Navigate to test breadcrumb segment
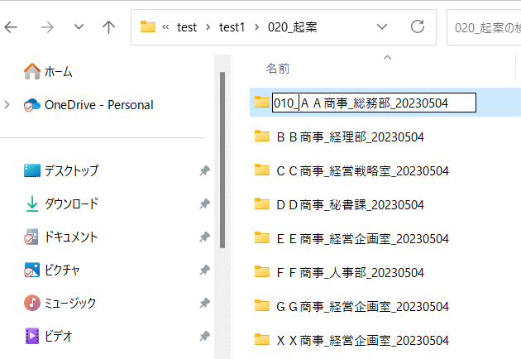The width and height of the screenshot is (521, 359). coord(187,27)
